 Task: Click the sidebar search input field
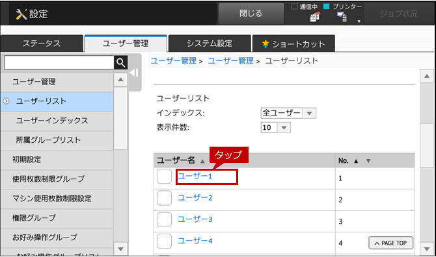point(59,63)
